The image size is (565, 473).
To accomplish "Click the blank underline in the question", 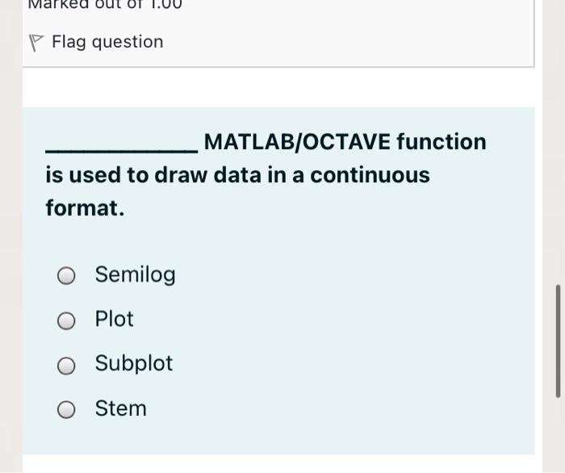I will tap(121, 149).
